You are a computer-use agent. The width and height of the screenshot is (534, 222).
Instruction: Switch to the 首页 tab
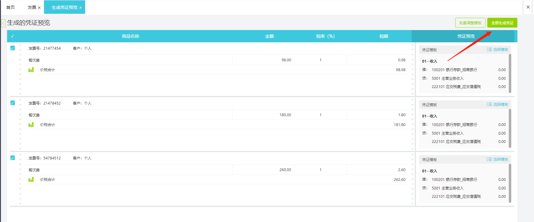10,7
